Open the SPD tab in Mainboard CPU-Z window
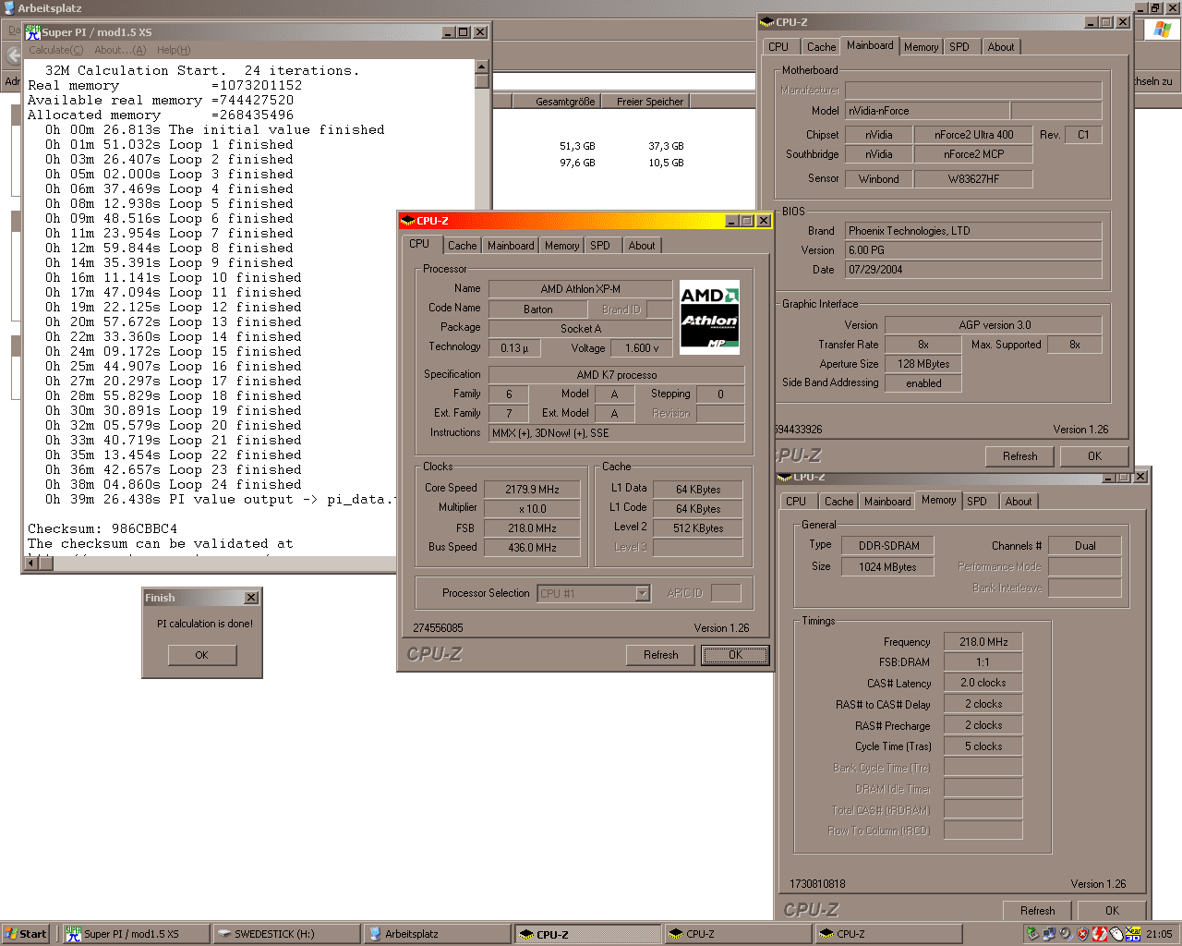The width and height of the screenshot is (1182, 946). click(959, 47)
